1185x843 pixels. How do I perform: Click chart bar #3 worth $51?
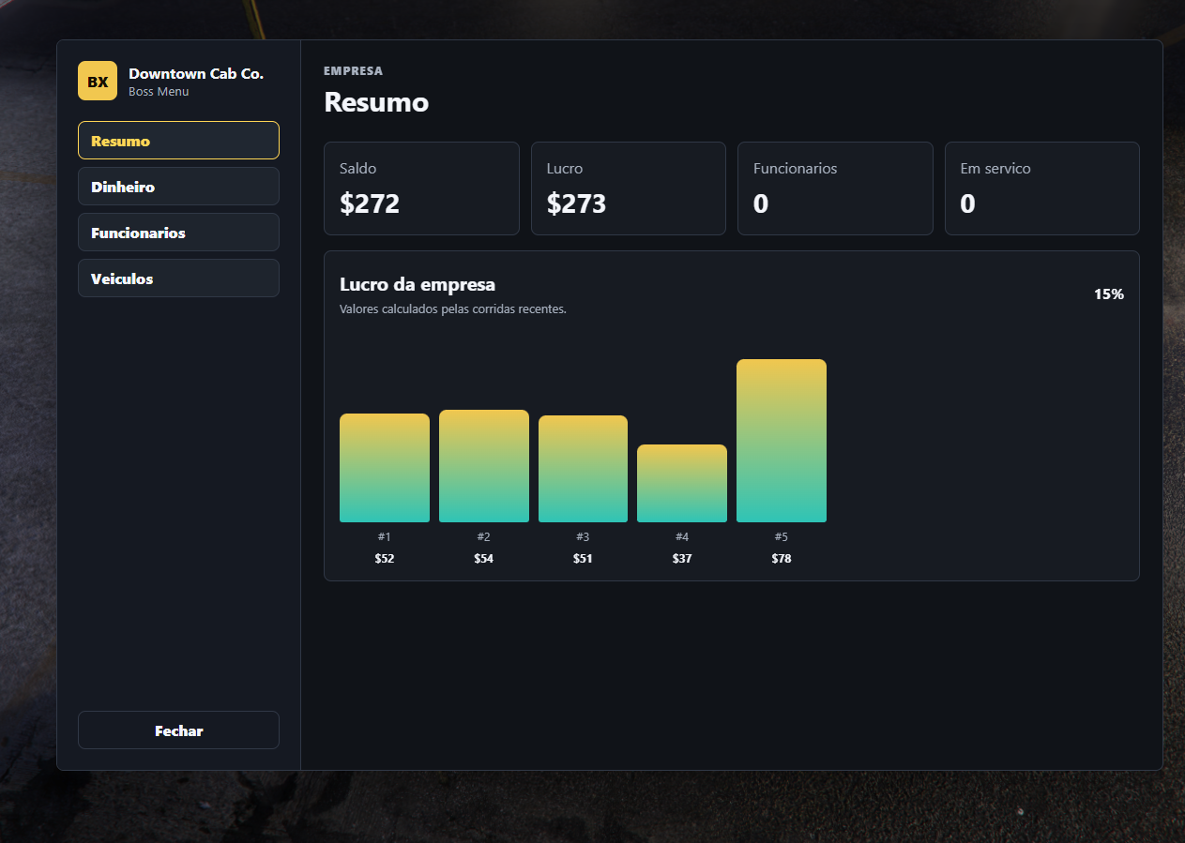(x=583, y=469)
